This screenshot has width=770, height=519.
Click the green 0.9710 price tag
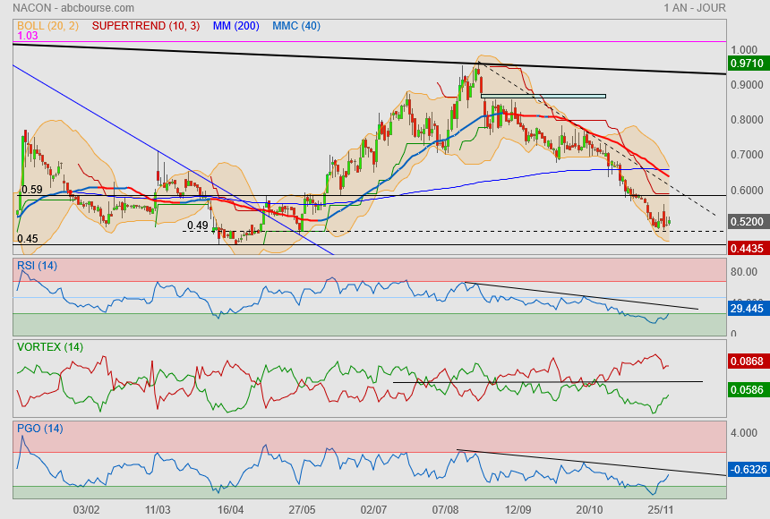747,64
